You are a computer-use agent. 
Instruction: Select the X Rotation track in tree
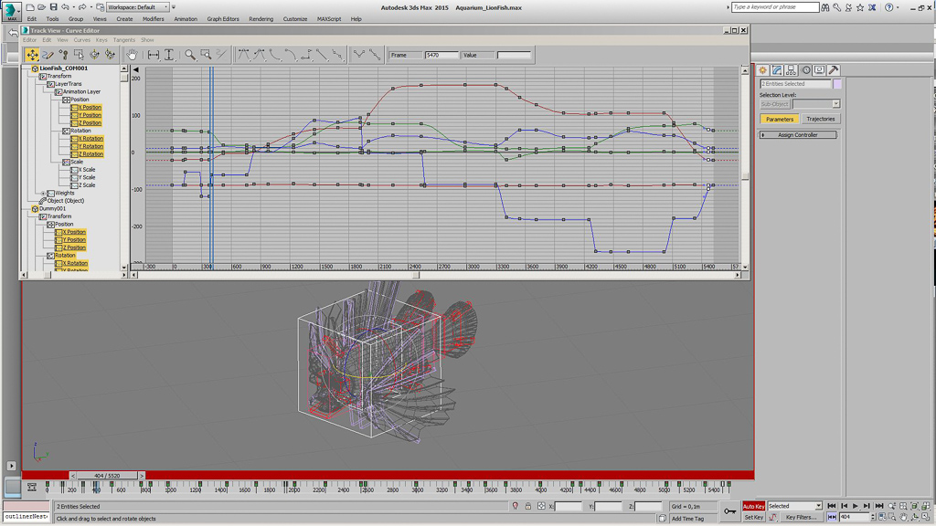coord(90,139)
